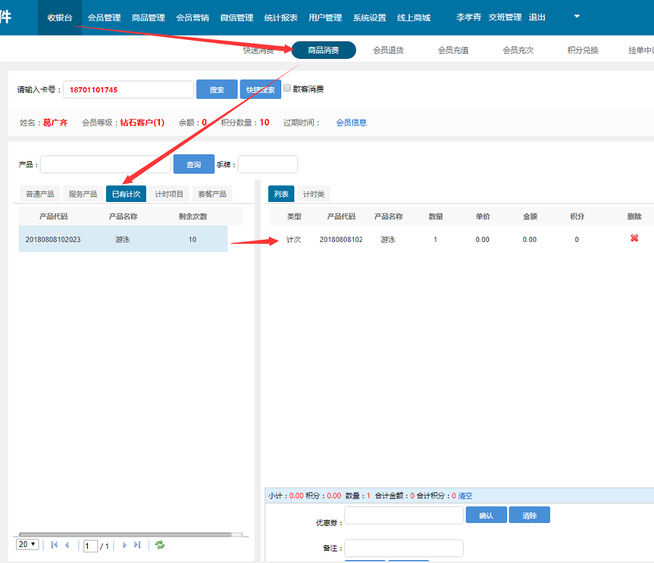Click the 查询 button
The image size is (654, 563).
point(193,164)
